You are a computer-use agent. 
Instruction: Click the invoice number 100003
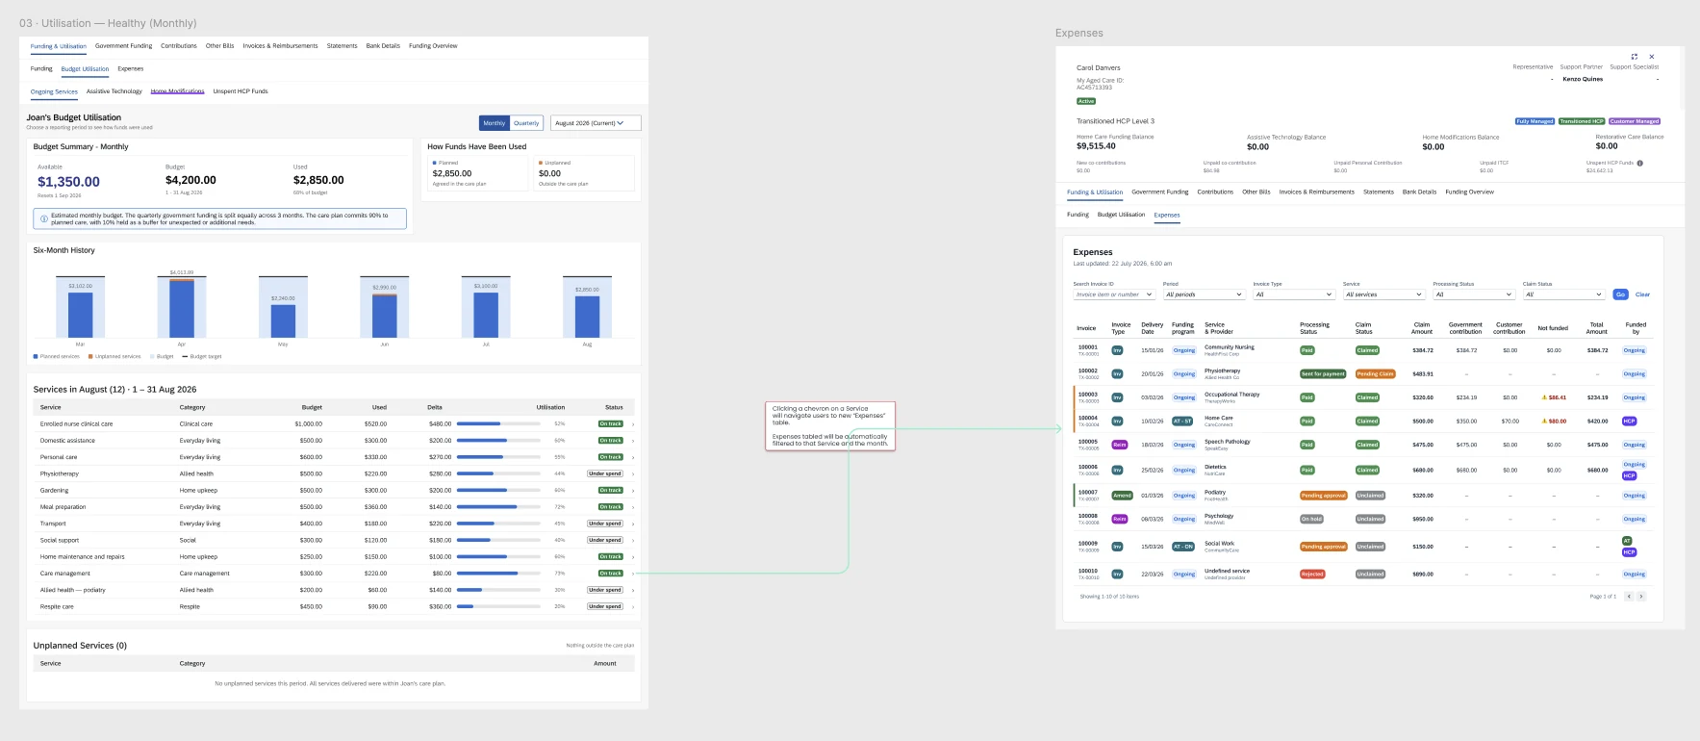[x=1087, y=395]
